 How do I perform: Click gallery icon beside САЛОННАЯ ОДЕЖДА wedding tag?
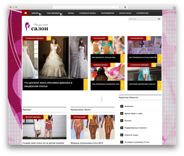pyautogui.click(x=49, y=38)
